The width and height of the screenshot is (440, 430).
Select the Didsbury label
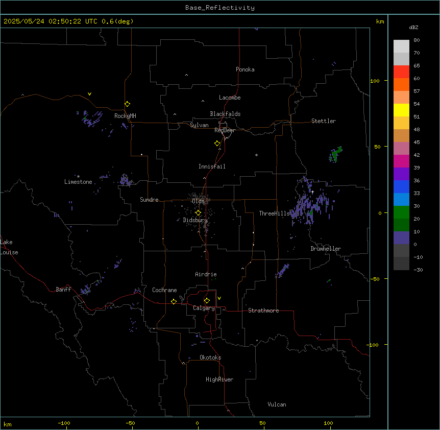[195, 220]
